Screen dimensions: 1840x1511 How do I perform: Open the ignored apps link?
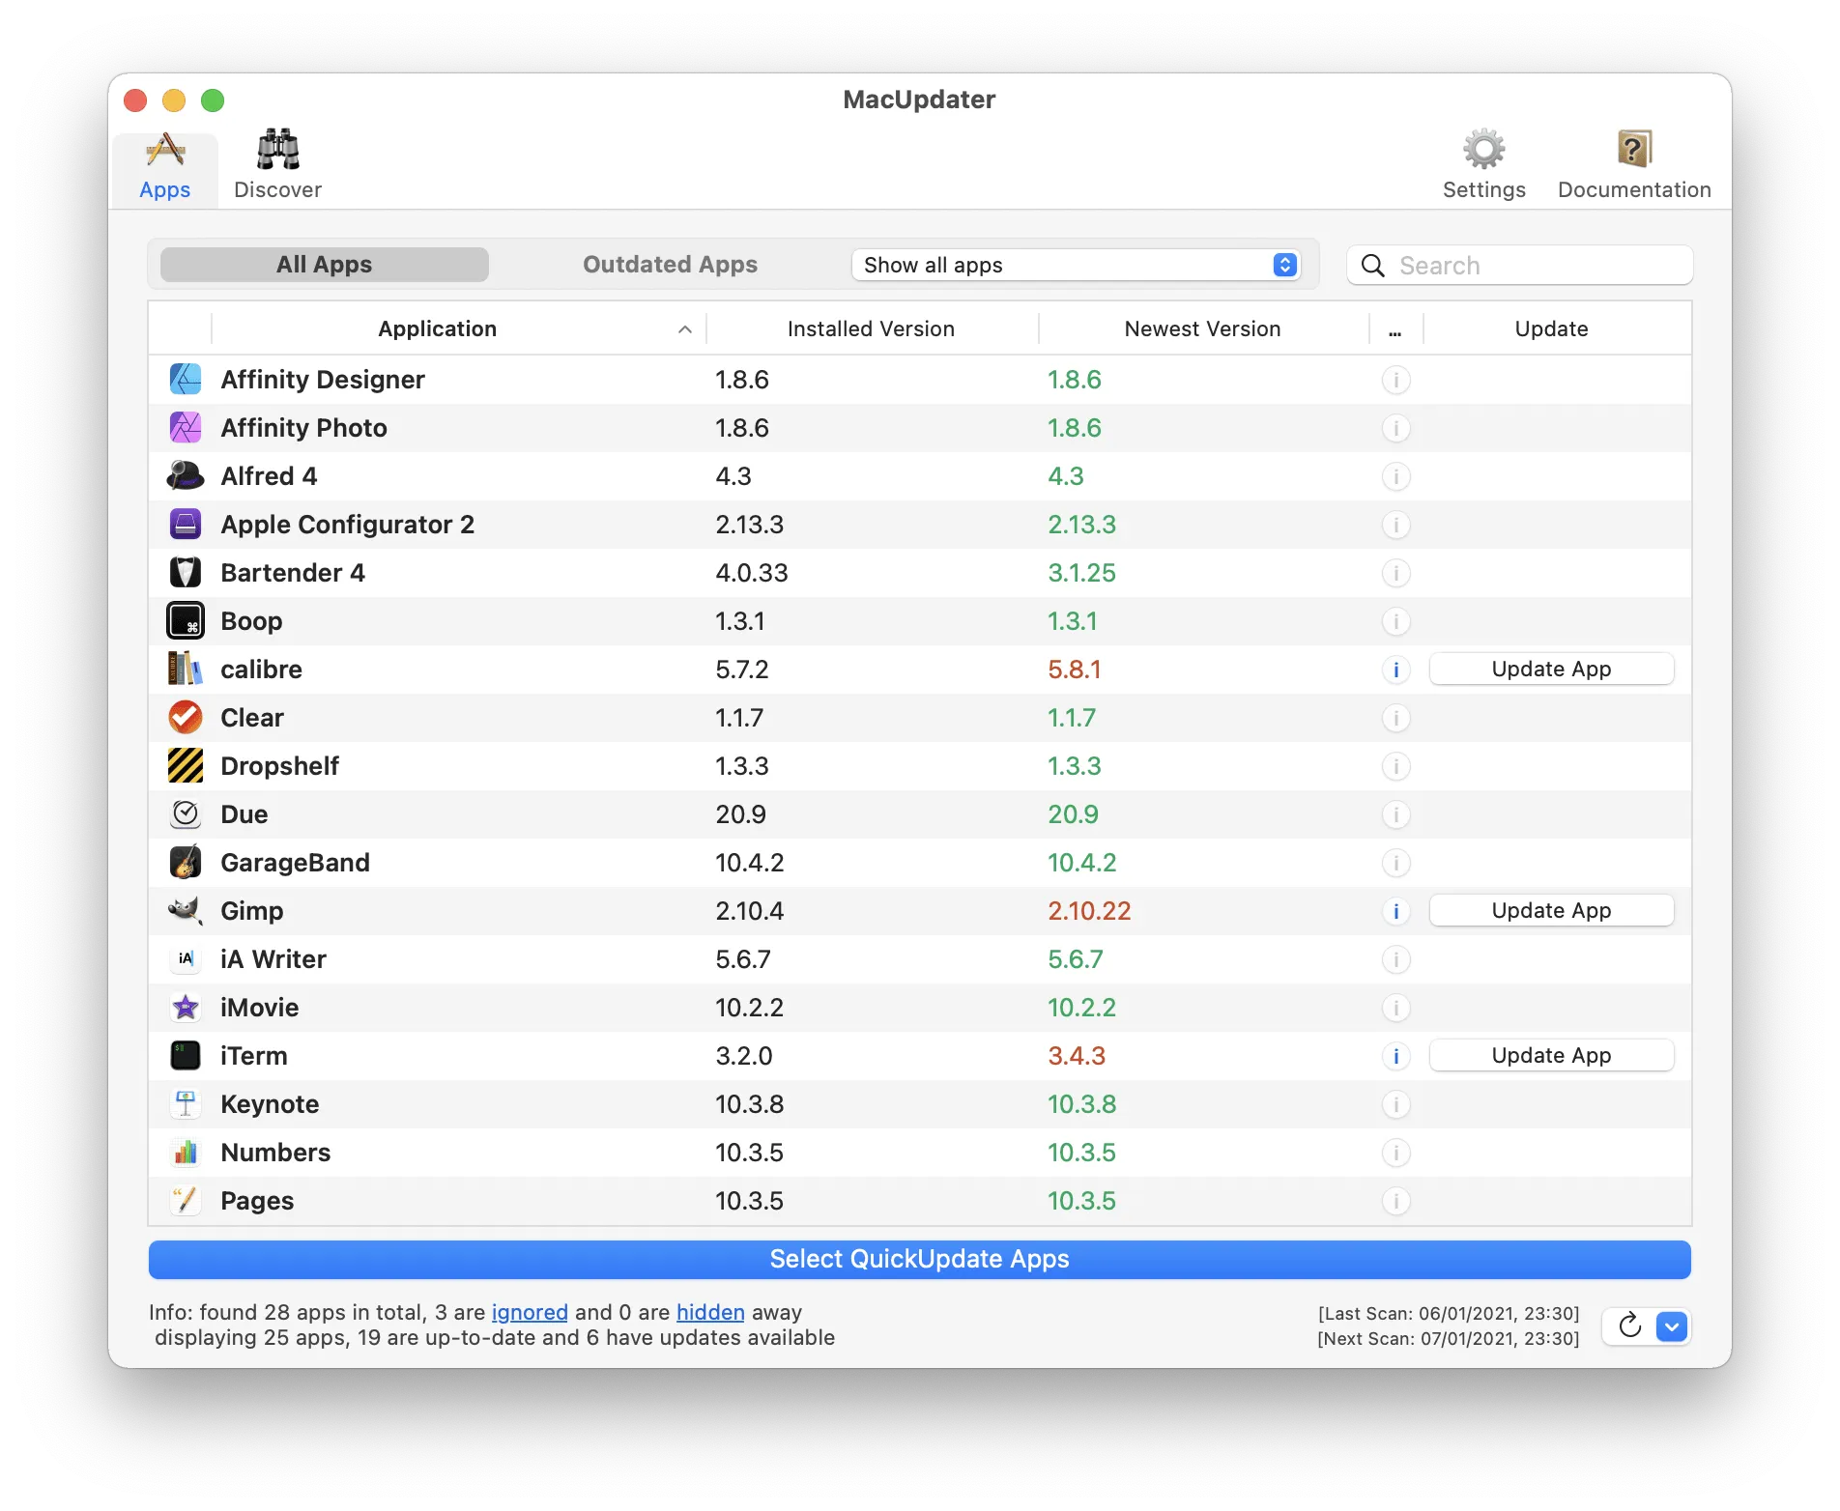529,1312
